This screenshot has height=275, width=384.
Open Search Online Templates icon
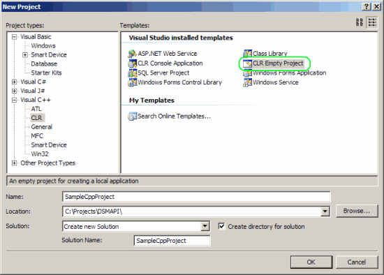tap(133, 116)
